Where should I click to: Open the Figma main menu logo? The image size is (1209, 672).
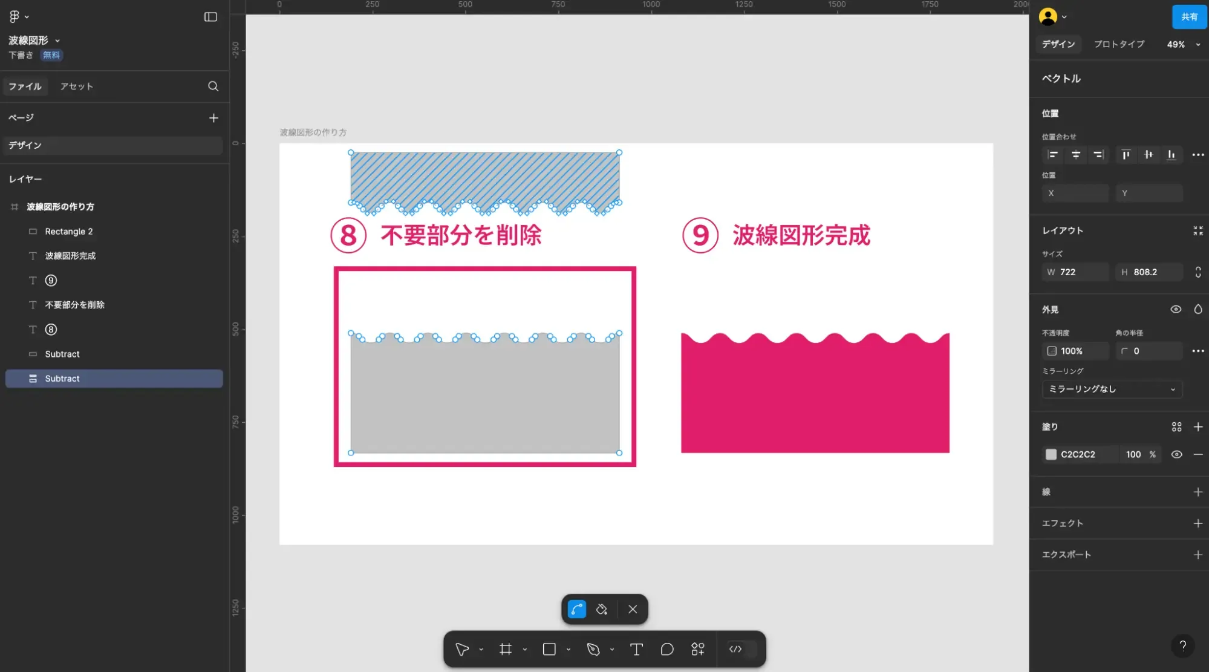click(x=15, y=17)
